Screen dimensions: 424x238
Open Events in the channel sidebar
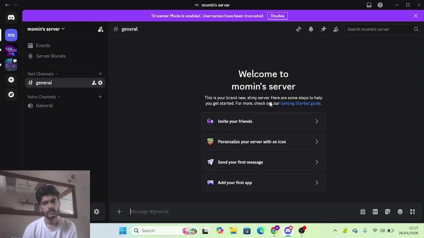coord(65,46)
